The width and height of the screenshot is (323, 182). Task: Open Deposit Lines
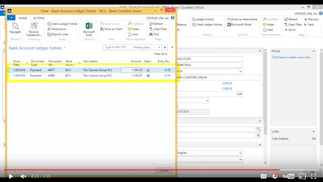click(x=58, y=34)
